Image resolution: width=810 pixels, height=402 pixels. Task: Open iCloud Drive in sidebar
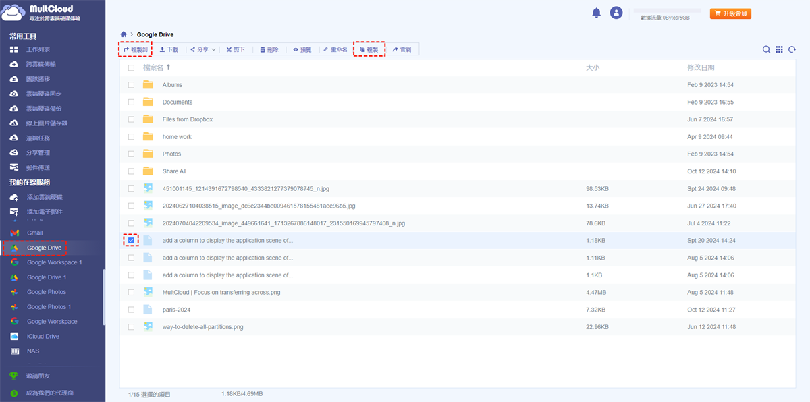(x=43, y=337)
